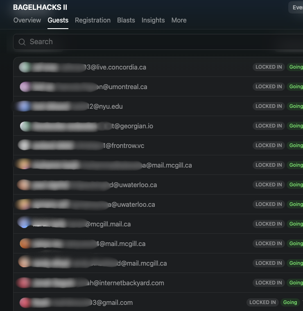Click avatar of umontreal.ca guest
This screenshot has height=311, width=303.
click(x=25, y=87)
